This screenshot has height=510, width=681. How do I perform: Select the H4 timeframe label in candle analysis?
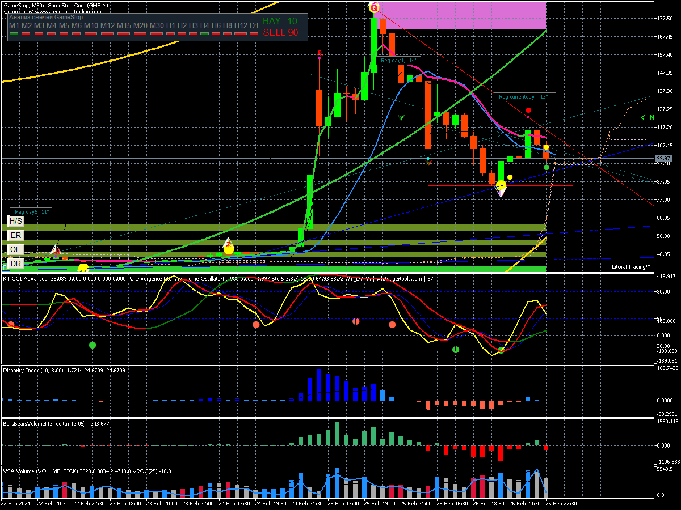point(203,26)
